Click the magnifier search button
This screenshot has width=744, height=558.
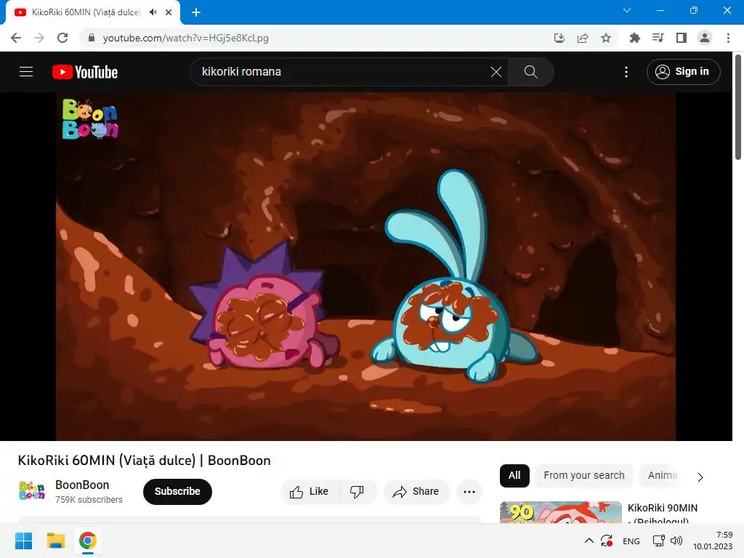tap(530, 72)
